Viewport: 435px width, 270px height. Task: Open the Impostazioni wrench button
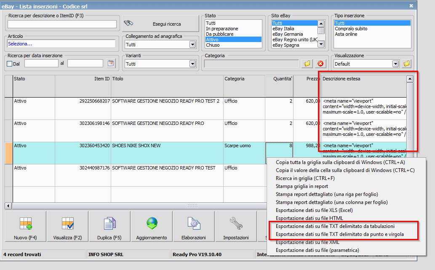pos(236,227)
